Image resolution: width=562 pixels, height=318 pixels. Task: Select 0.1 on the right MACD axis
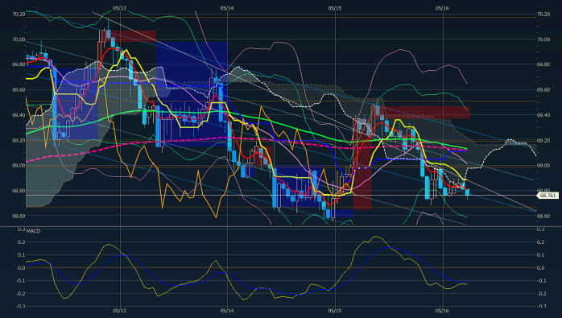[x=540, y=255]
